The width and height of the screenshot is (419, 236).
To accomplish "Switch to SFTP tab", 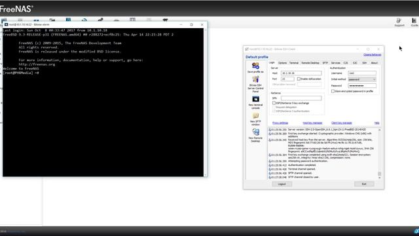I will pos(325,63).
